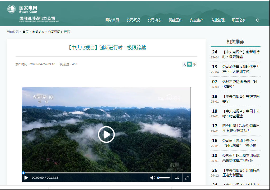This screenshot has height=190, width=270.
Task: Click the video progress bar
Action: coord(106,173)
